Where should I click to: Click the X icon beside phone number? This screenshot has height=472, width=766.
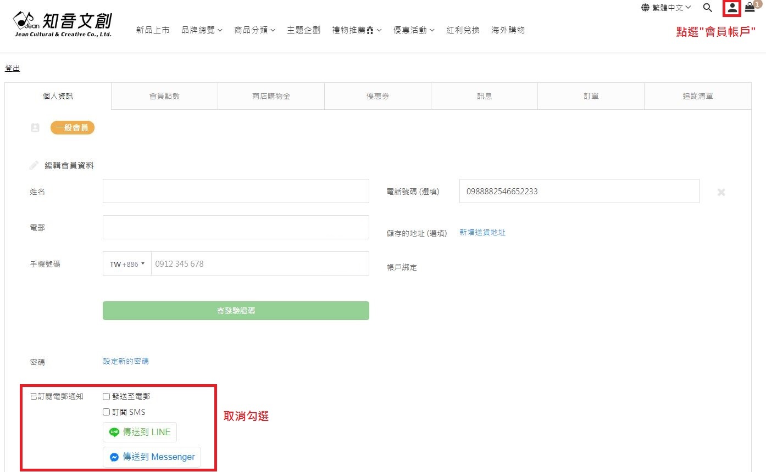721,192
